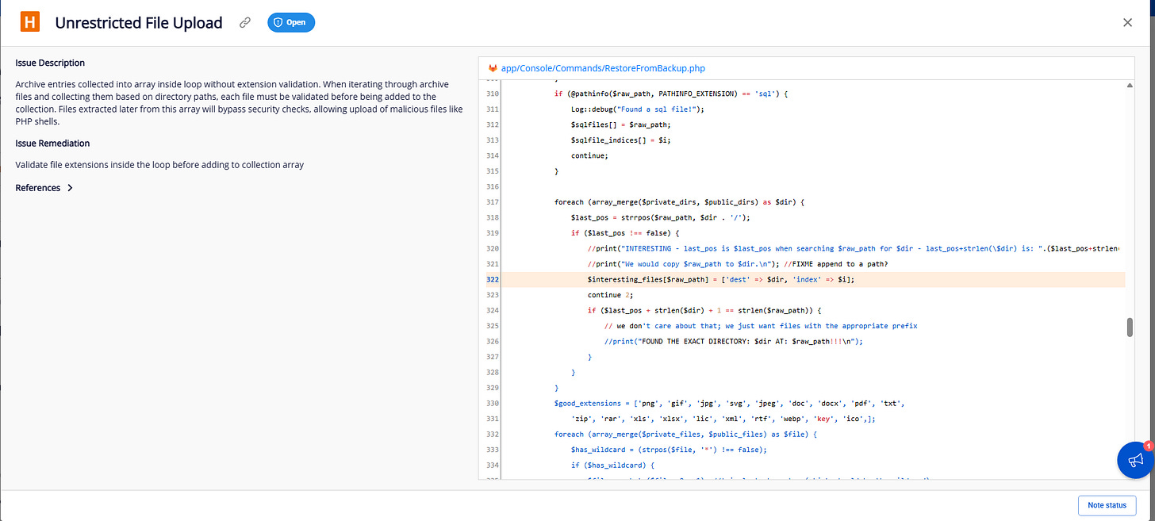The width and height of the screenshot is (1155, 521).
Task: Click line number 333 in gutter
Action: coord(493,450)
